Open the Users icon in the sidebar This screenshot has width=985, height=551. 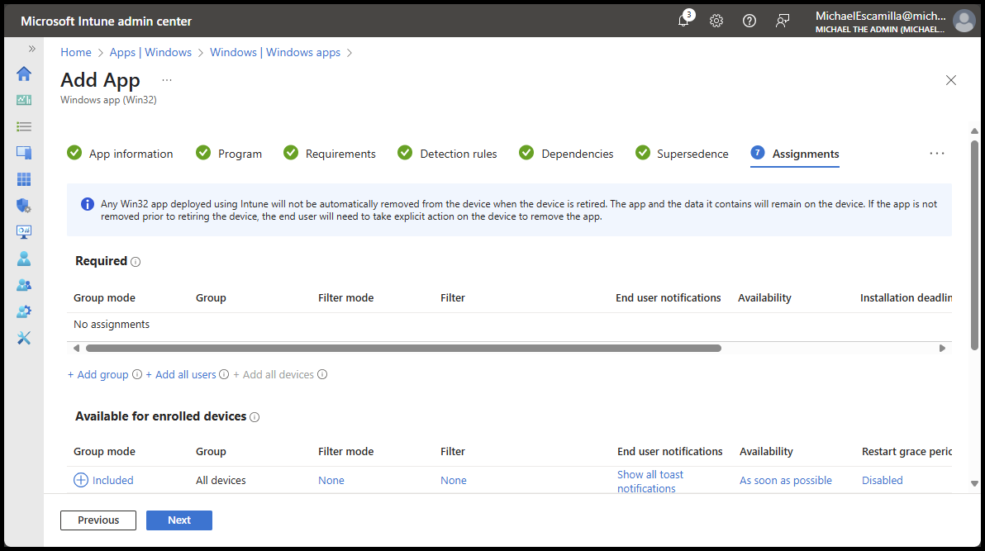tap(24, 258)
